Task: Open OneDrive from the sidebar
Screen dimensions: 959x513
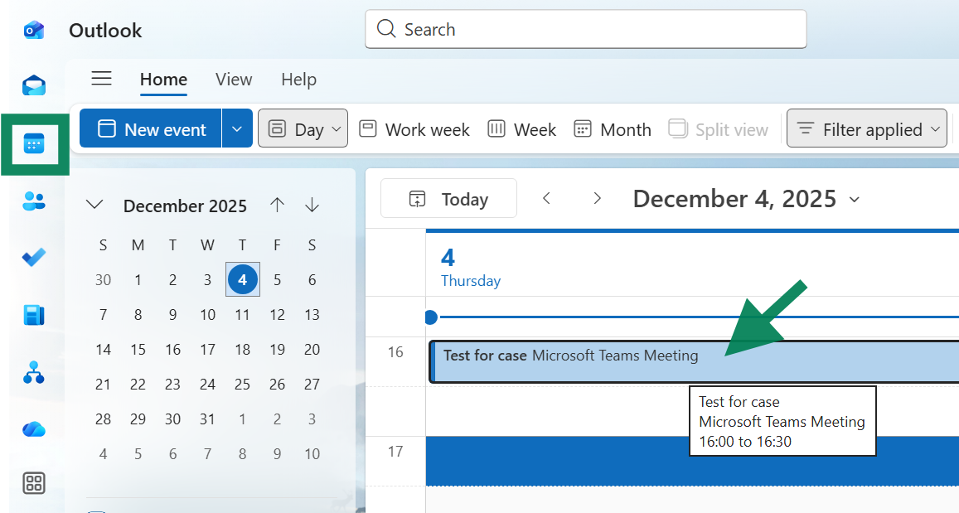Action: tap(34, 429)
